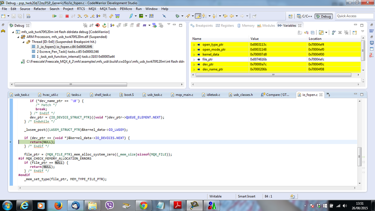Collapse the Thread [ID: 0x0] node

click(23, 42)
